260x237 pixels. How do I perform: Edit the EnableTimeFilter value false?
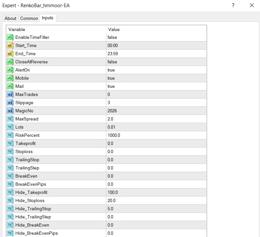tap(156, 38)
